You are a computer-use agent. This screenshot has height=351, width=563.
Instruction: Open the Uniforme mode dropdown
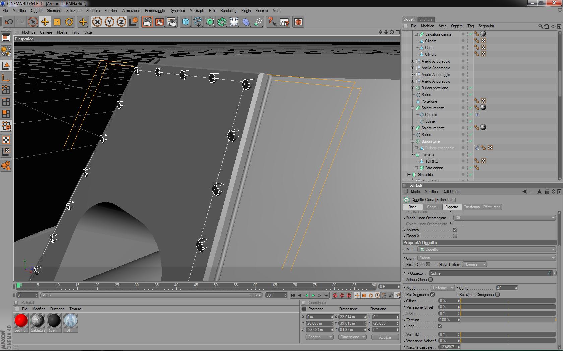[x=442, y=288]
